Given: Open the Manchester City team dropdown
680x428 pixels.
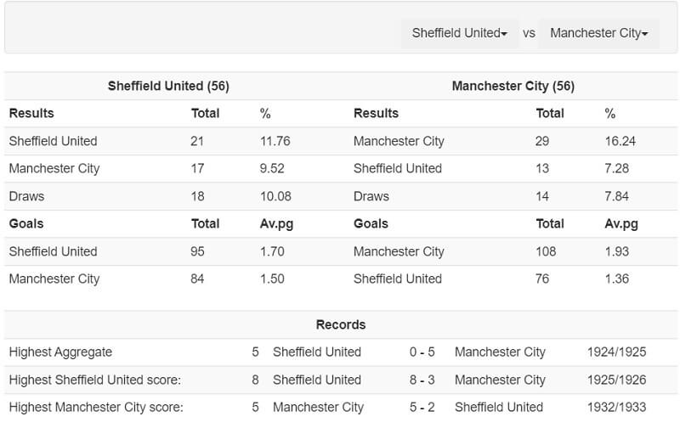Looking at the screenshot, I should [x=598, y=33].
